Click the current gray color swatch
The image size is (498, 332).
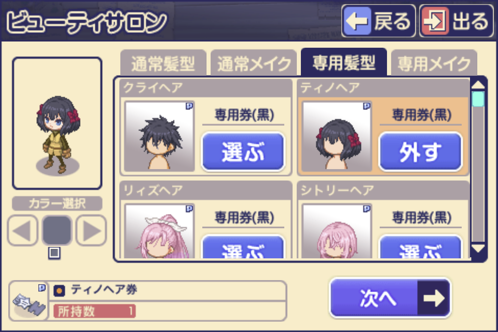pos(57,231)
